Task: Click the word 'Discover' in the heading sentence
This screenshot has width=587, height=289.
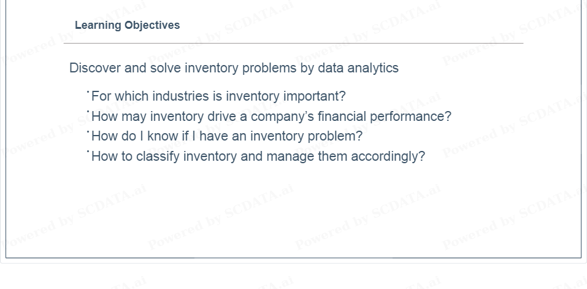Action: [x=95, y=68]
